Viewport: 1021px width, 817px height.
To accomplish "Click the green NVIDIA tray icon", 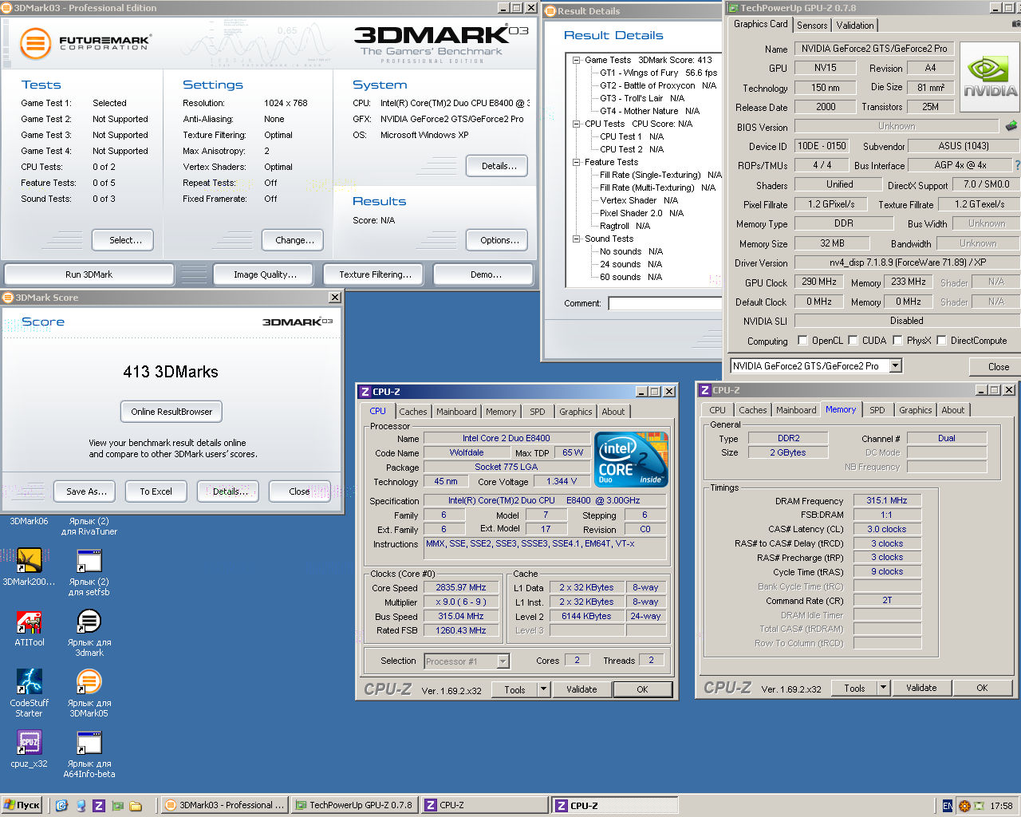I will (979, 806).
